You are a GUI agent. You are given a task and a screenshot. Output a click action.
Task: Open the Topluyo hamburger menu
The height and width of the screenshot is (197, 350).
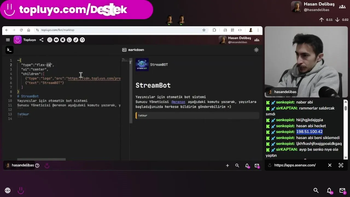click(x=8, y=40)
